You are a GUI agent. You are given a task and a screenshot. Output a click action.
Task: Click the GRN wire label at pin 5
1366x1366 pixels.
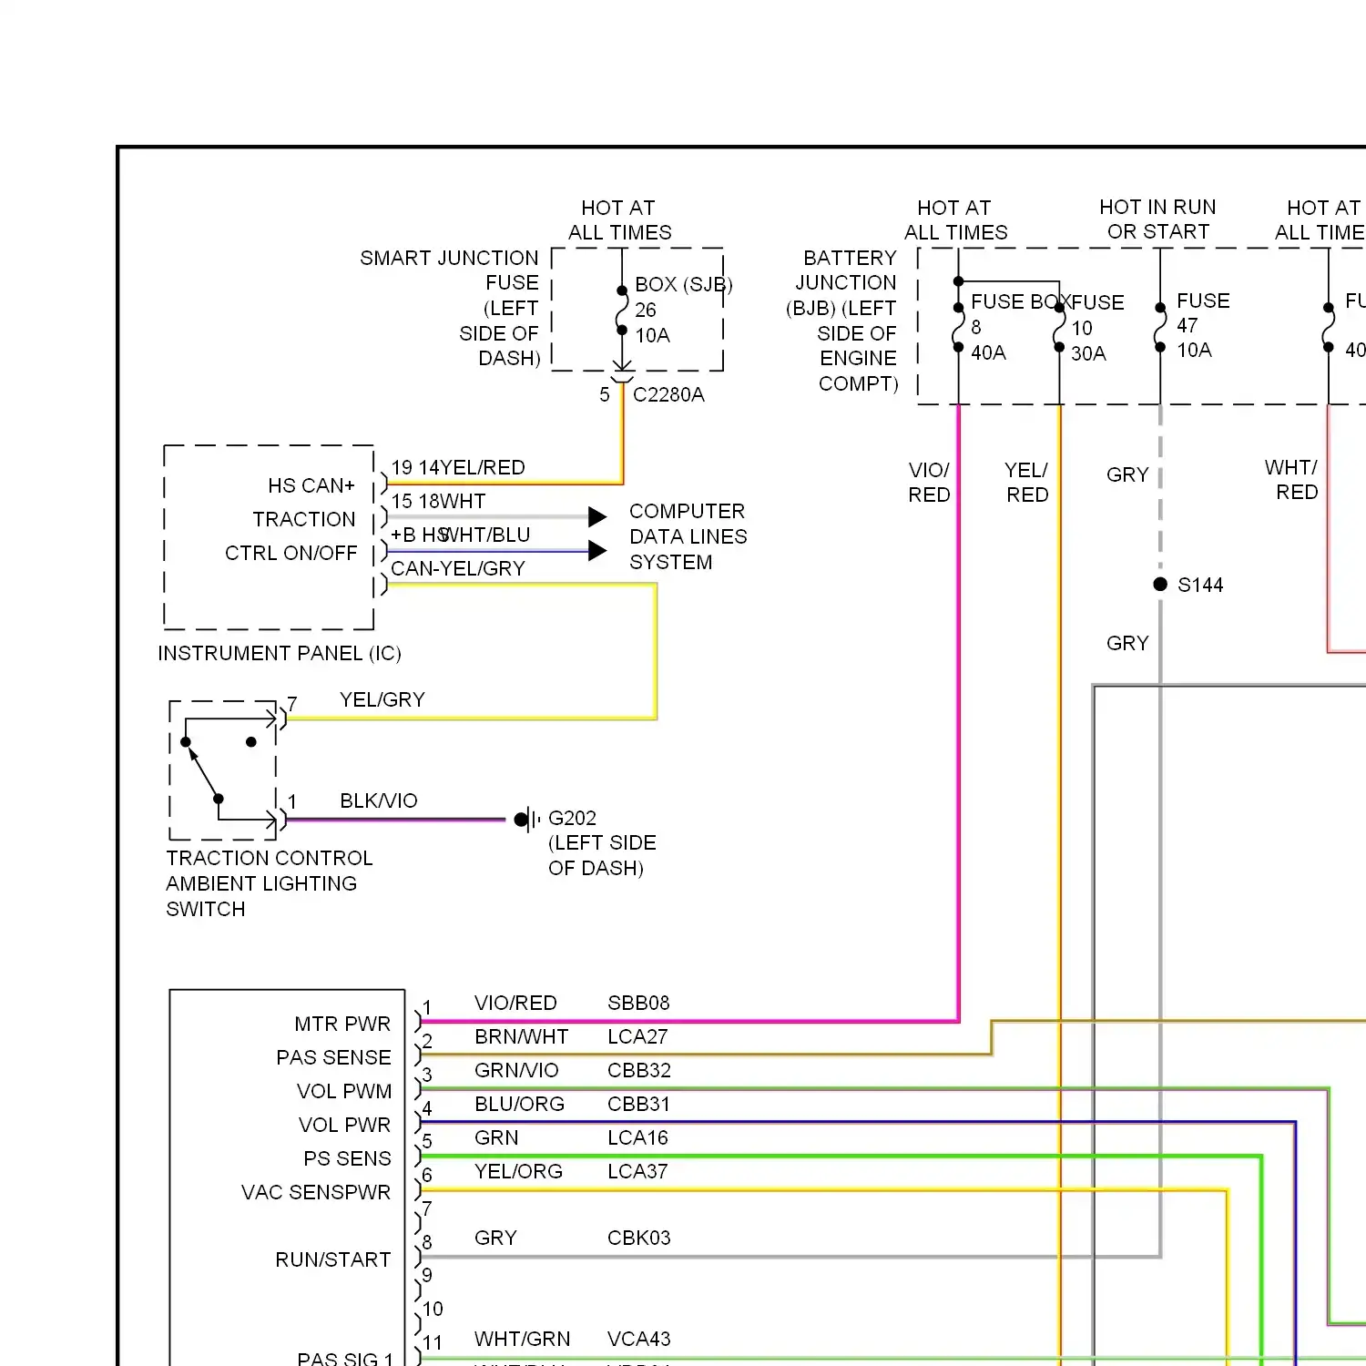click(496, 1137)
